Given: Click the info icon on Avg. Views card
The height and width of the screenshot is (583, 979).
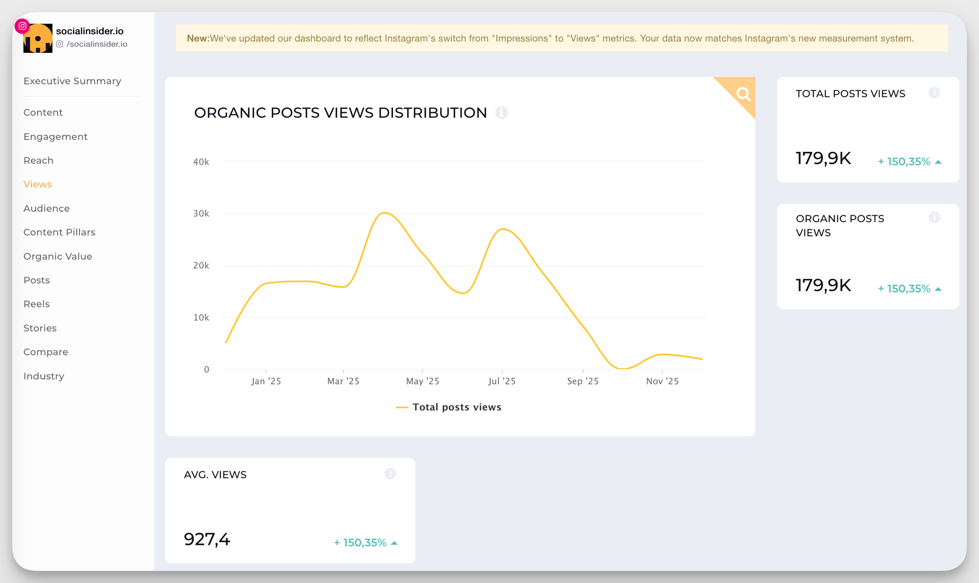Looking at the screenshot, I should pos(390,473).
